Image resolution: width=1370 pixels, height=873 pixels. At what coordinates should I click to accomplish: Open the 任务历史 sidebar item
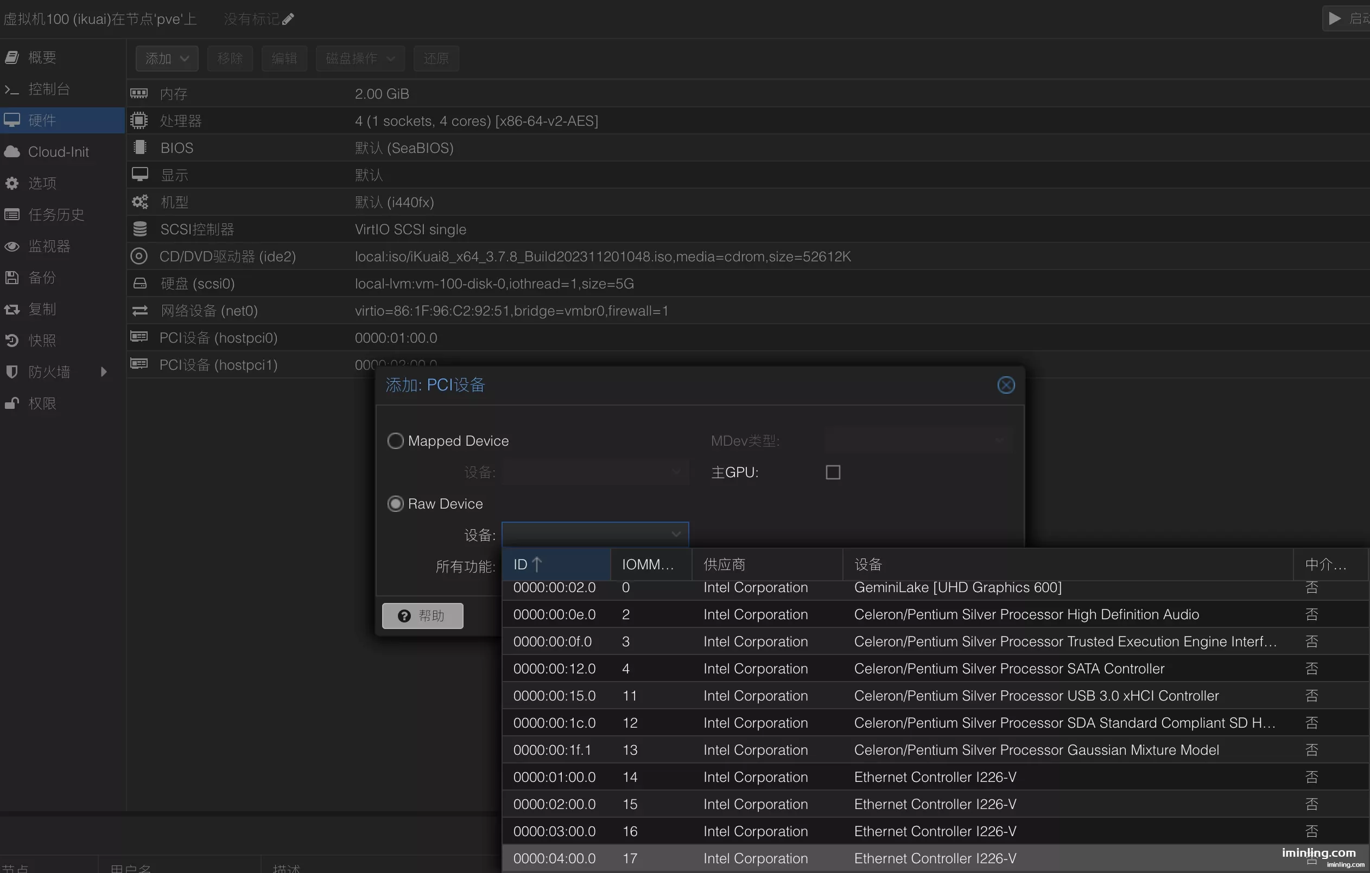(x=62, y=215)
